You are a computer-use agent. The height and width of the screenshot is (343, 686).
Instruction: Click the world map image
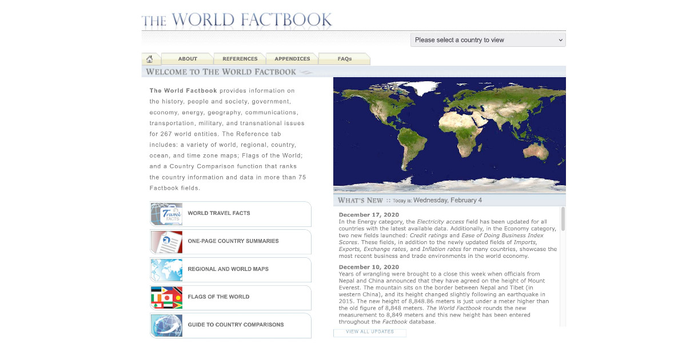[449, 134]
